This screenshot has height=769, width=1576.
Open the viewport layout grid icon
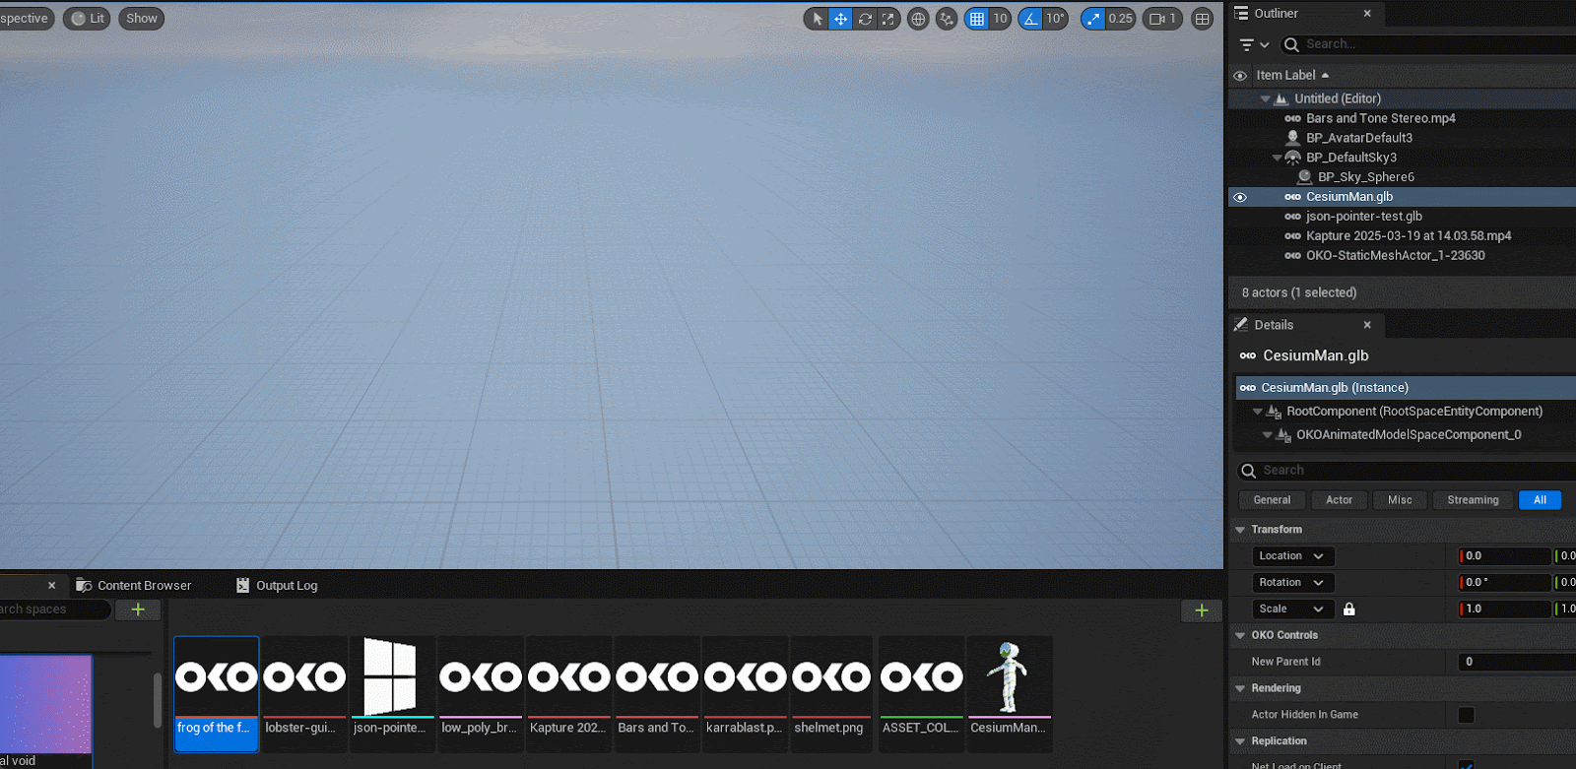click(1202, 19)
